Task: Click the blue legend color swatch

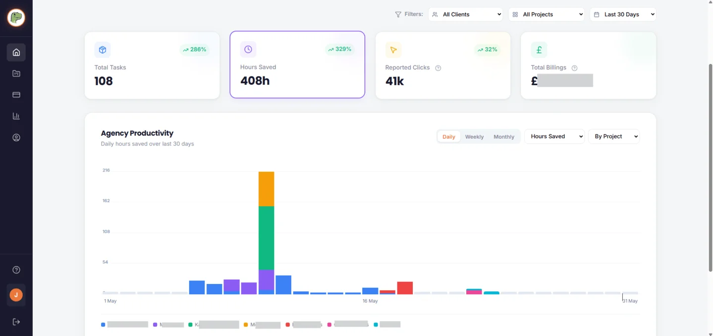Action: [x=103, y=325]
